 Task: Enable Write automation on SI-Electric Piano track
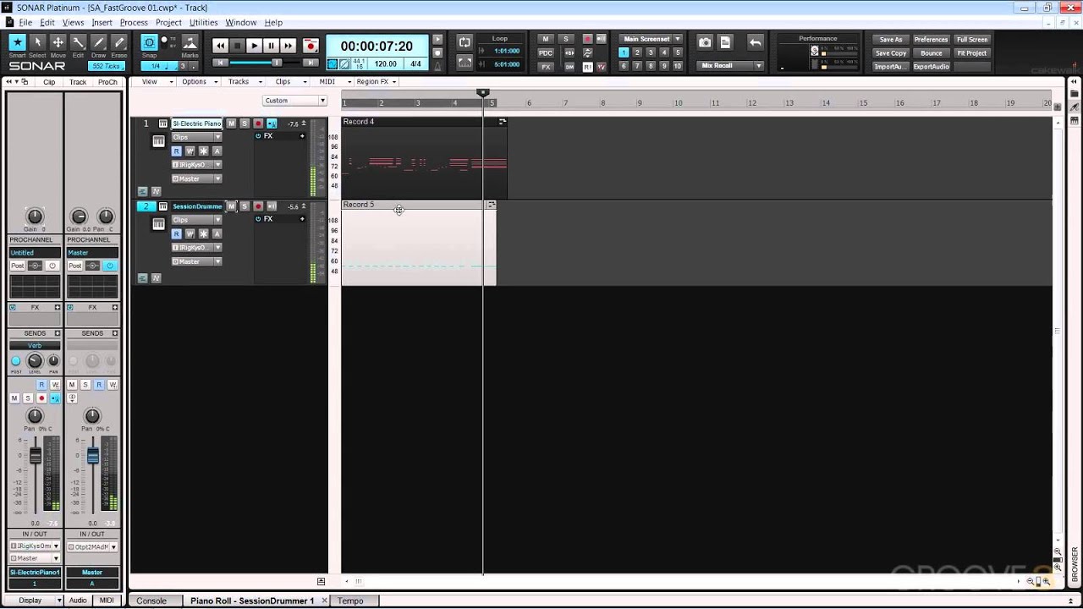point(190,151)
